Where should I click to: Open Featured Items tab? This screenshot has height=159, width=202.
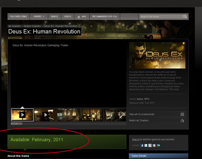(18, 17)
